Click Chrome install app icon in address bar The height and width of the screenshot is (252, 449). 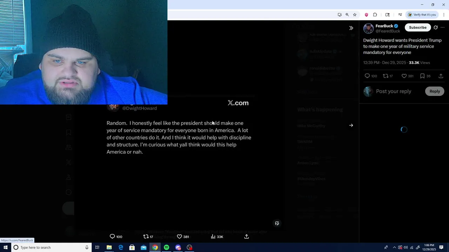(340, 15)
